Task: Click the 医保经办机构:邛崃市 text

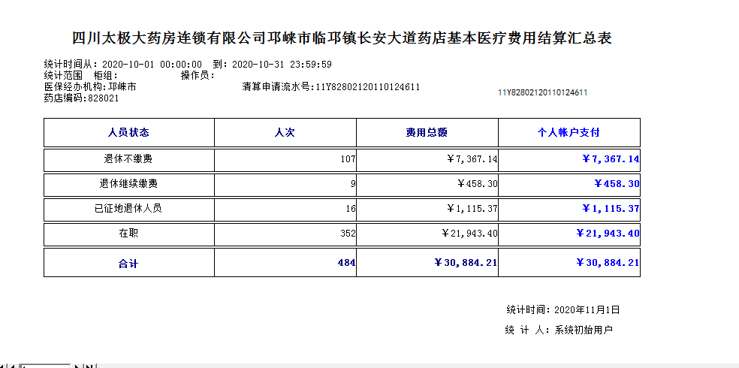Action: point(90,86)
